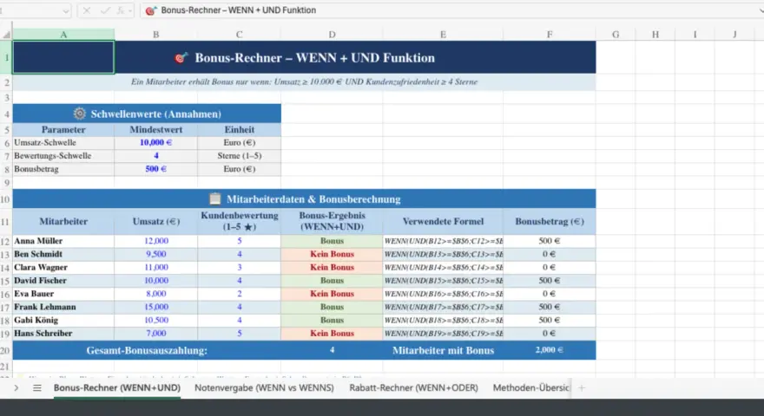Switch to the Notenvergabe (WENN vs WENNS) sheet tab

(x=264, y=387)
